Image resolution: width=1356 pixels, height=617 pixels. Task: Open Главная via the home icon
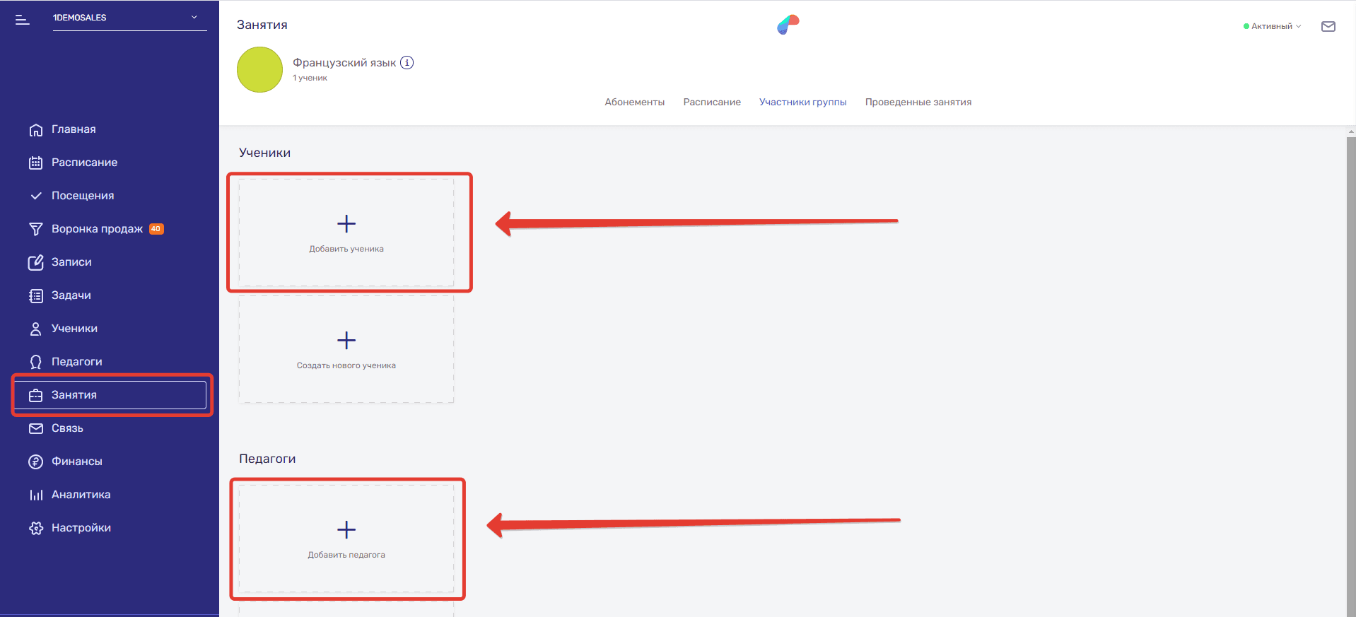(x=36, y=130)
